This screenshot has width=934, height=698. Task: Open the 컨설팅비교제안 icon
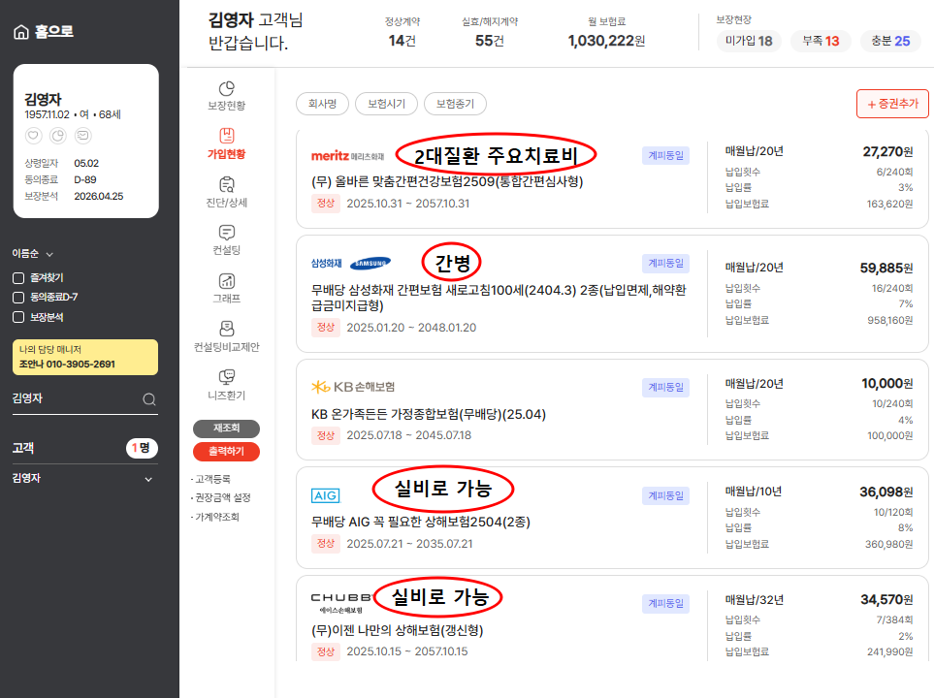coord(227,330)
